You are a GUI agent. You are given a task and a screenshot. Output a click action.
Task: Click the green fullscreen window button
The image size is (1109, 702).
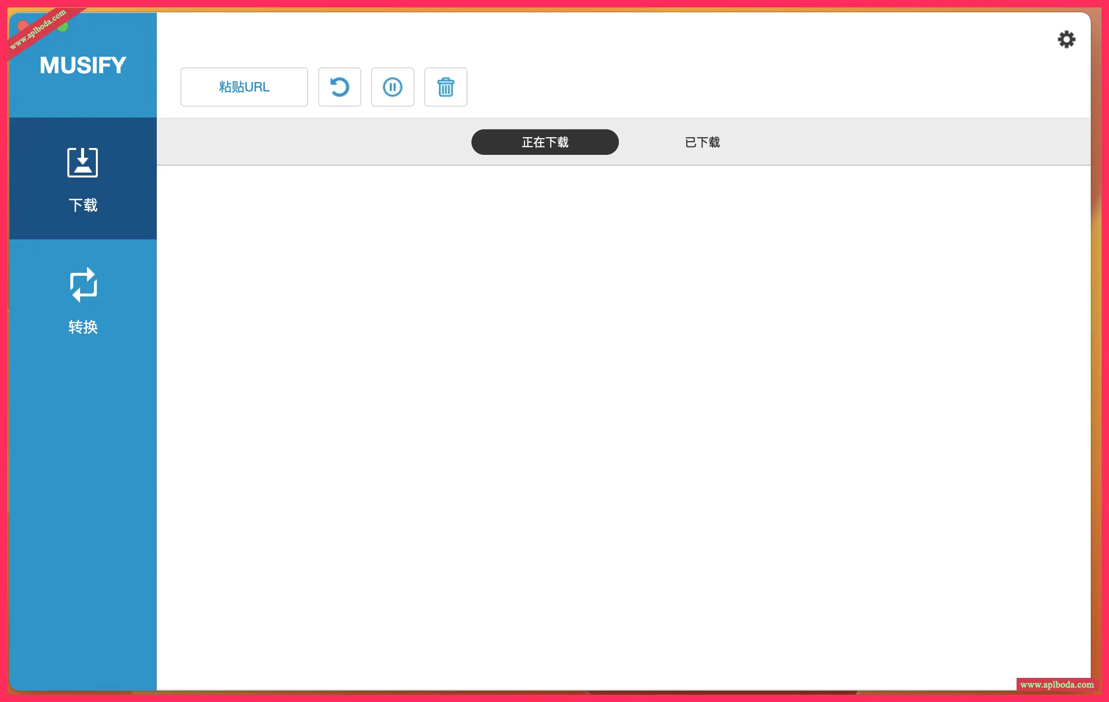[x=63, y=28]
